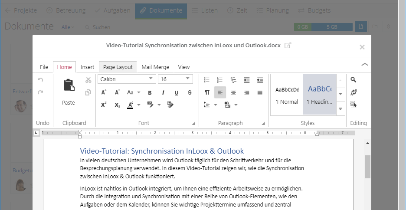Expand the Styles gallery
Image resolution: width=406 pixels, height=210 pixels.
[341, 109]
